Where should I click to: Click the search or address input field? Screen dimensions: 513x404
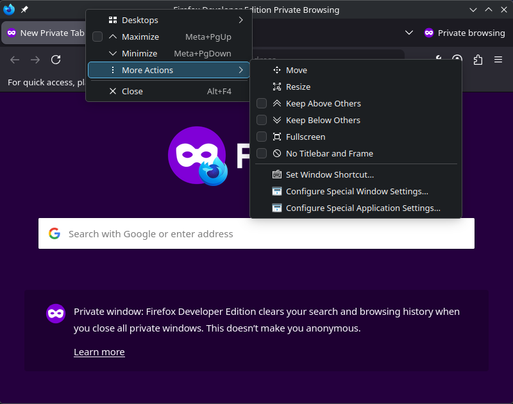[256, 233]
